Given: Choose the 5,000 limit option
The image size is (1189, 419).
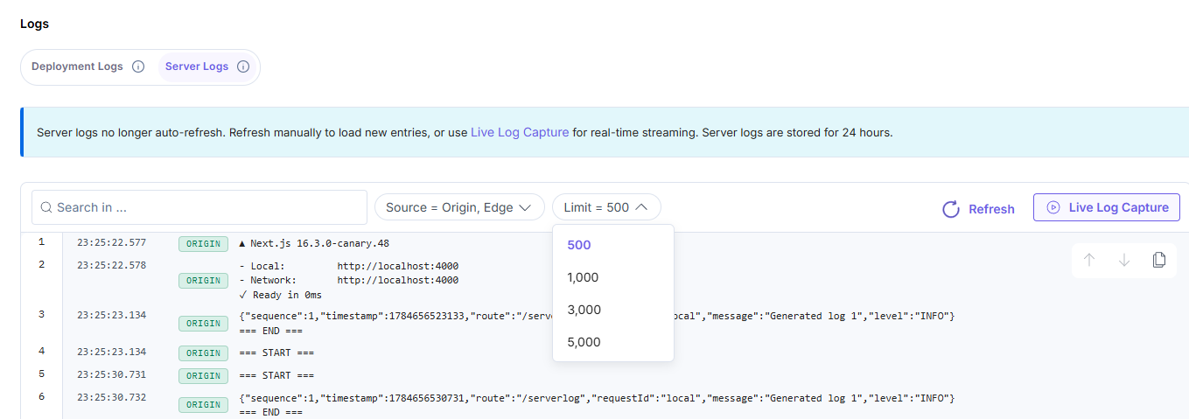Looking at the screenshot, I should 613,342.
